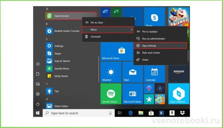This screenshot has width=223, height=128.
Task: Select Pin to Start in context menu
Action: [108, 23]
